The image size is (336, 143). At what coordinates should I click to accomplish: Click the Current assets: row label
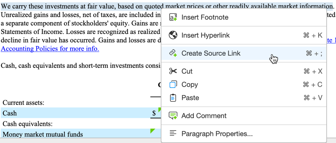(x=23, y=103)
